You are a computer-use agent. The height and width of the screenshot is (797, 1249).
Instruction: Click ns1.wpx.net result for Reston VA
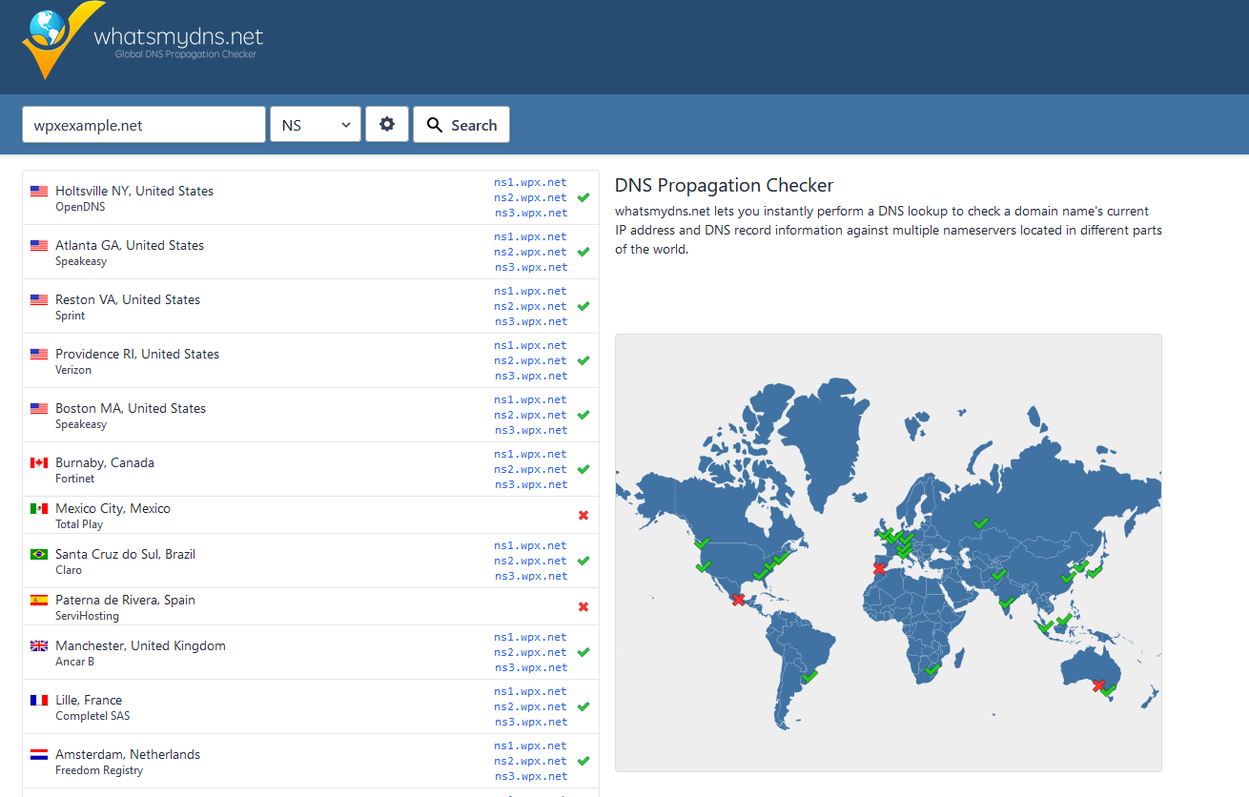click(530, 291)
